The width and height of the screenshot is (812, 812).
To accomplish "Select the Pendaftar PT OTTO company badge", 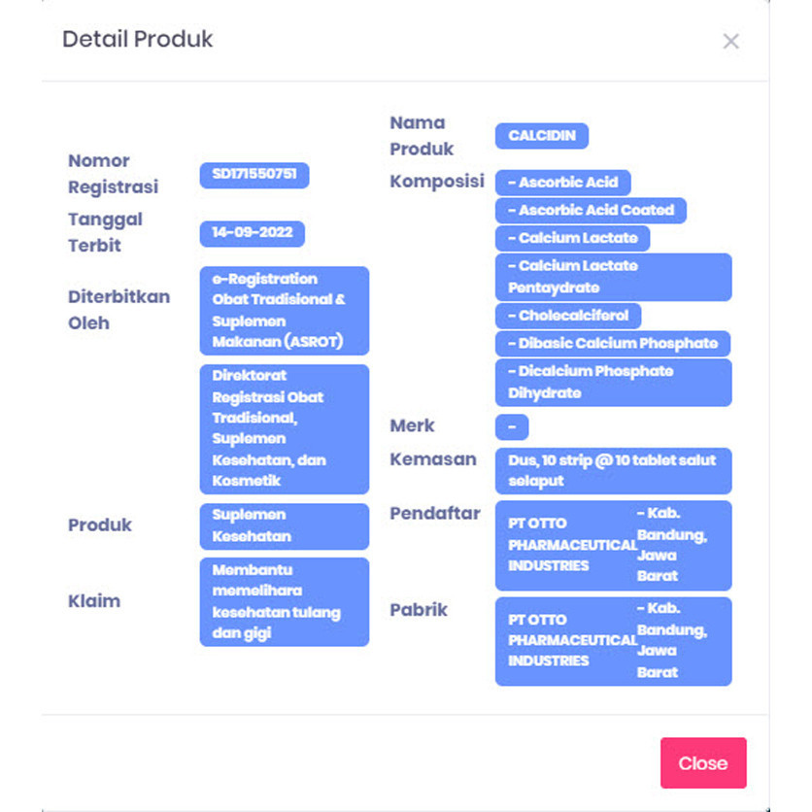I will click(613, 545).
